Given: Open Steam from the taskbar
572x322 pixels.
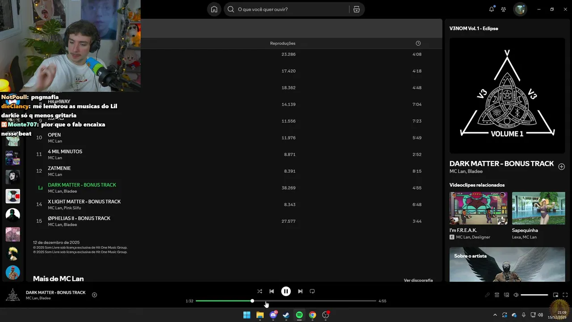Looking at the screenshot, I should tap(286, 315).
